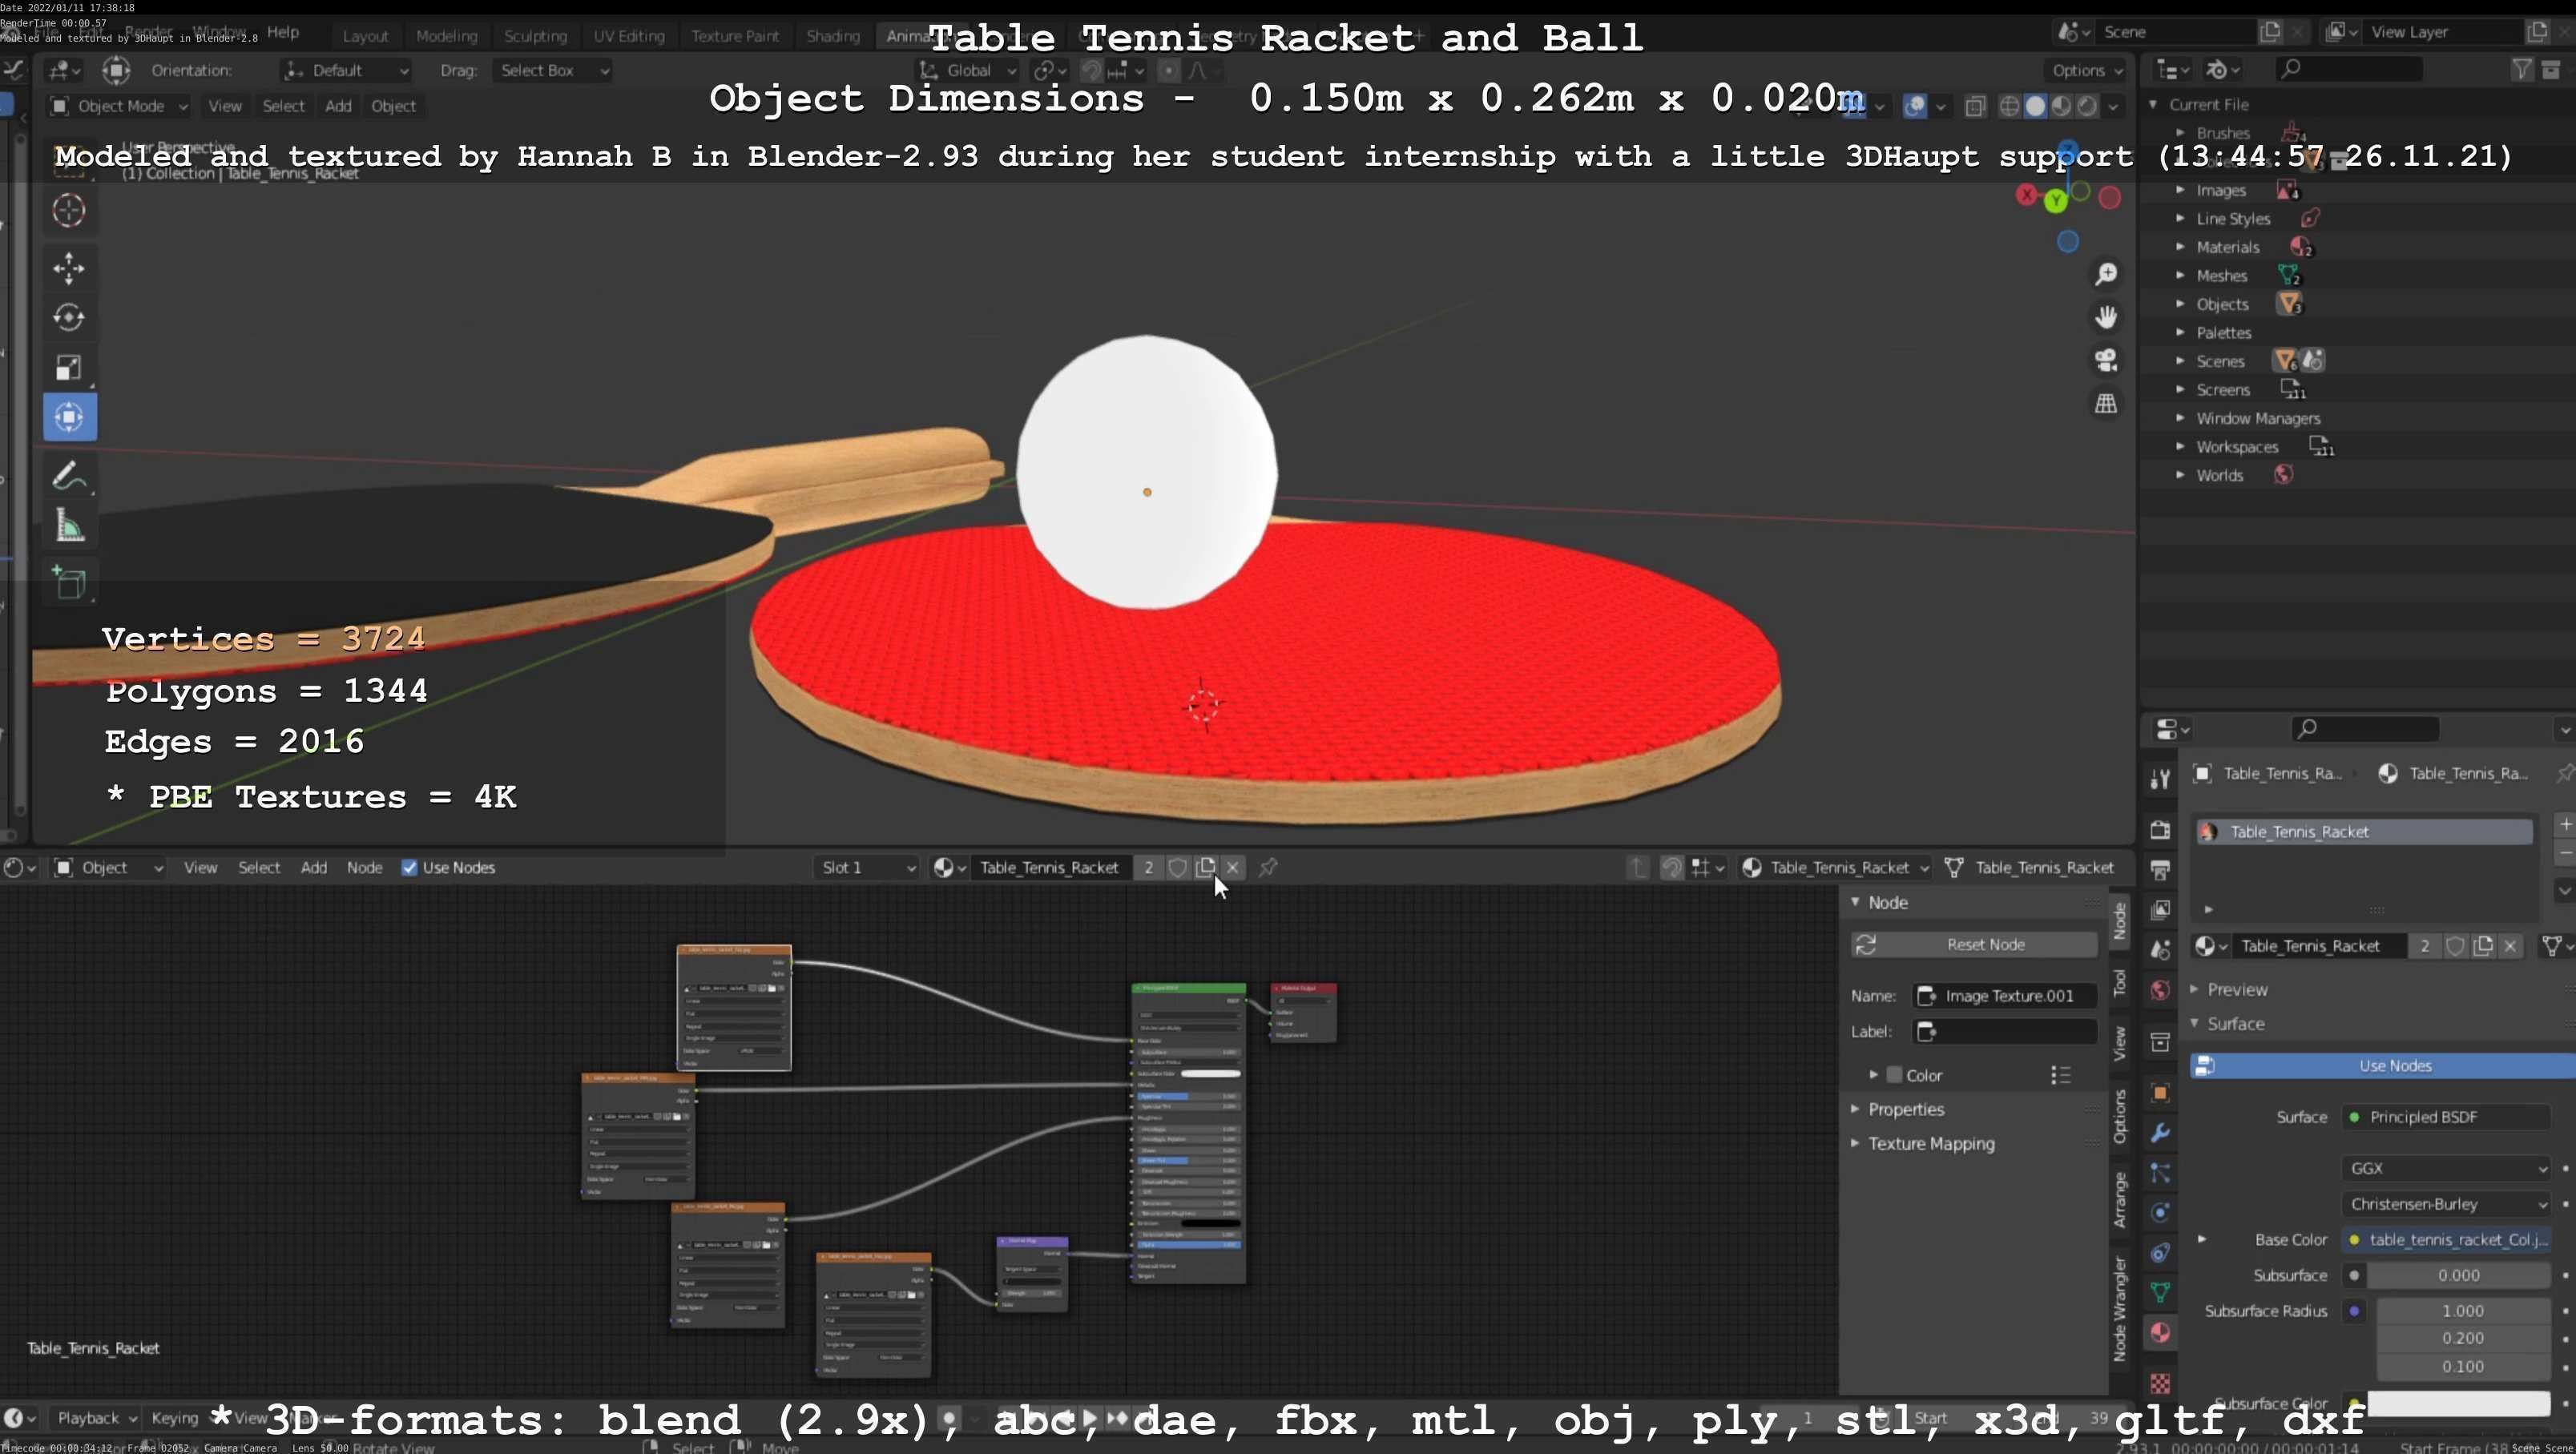The height and width of the screenshot is (1454, 2576).
Task: Select the Cursor tool in viewport toolbar
Action: tap(69, 211)
